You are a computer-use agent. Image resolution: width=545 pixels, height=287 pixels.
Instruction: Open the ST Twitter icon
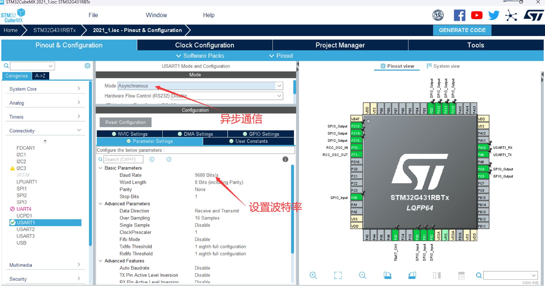pos(494,15)
